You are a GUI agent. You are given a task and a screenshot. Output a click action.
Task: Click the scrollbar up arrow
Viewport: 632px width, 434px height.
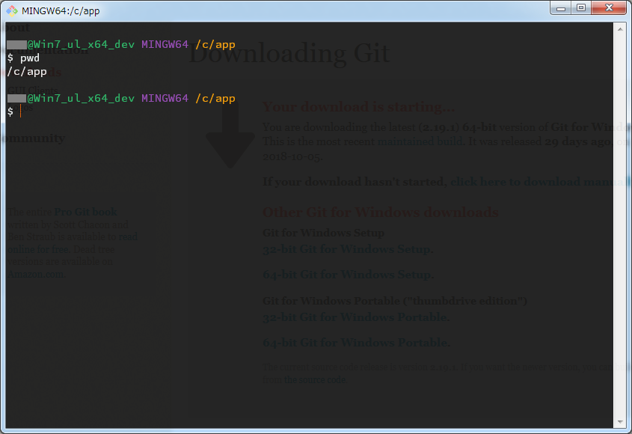click(x=622, y=29)
